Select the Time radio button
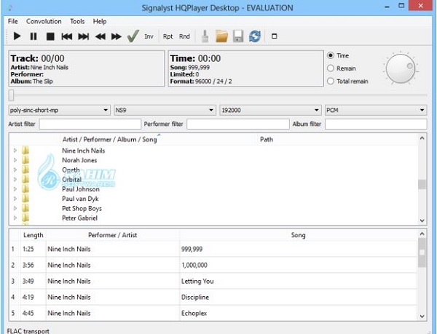The width and height of the screenshot is (437, 334). click(x=331, y=55)
